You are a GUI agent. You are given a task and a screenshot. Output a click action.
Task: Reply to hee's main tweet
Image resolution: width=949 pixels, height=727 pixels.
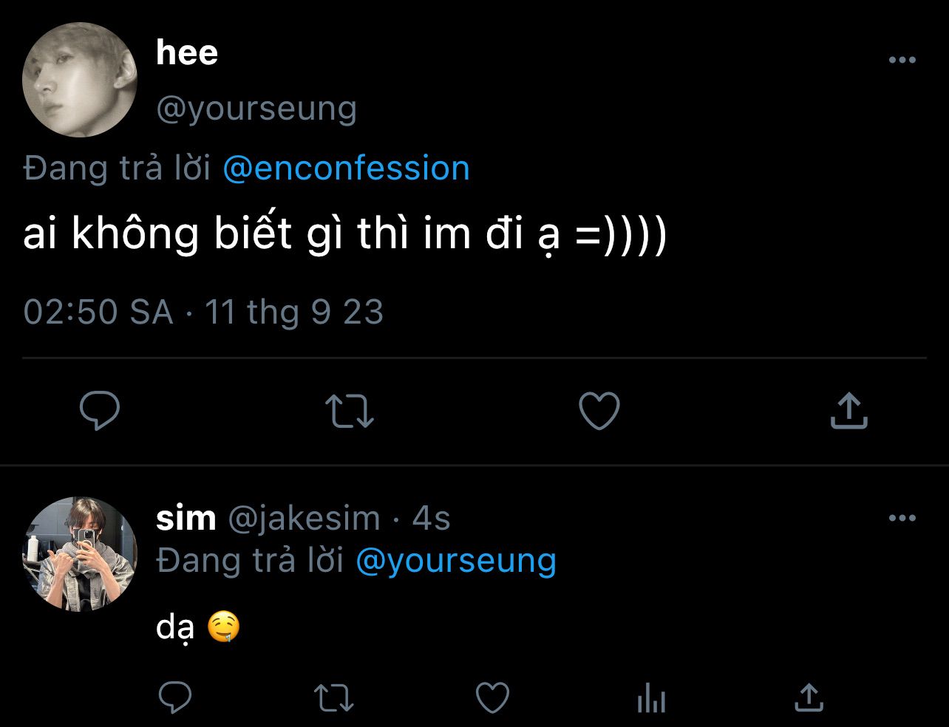point(99,411)
